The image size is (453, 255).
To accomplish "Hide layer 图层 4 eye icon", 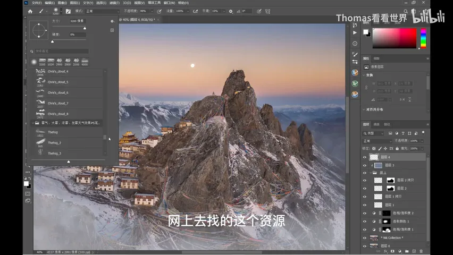I will point(365,157).
